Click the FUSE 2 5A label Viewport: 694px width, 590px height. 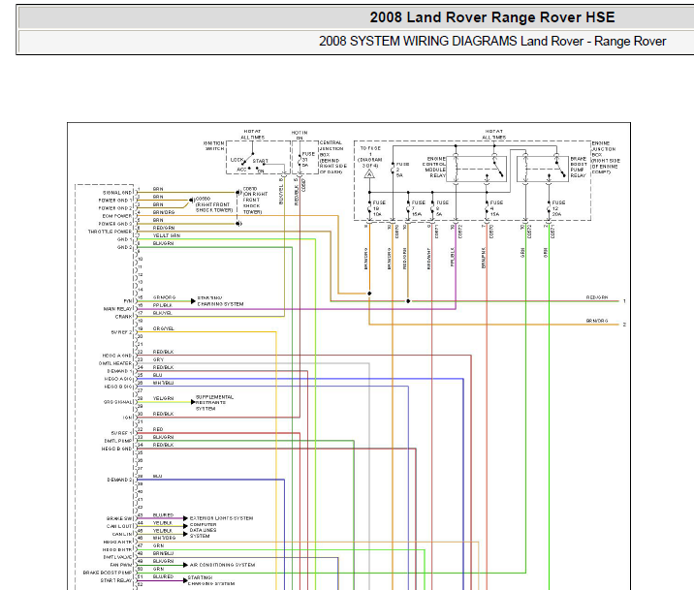(x=402, y=170)
